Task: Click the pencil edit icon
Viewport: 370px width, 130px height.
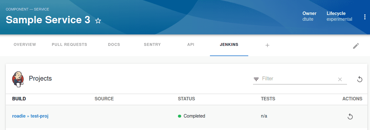Action: (356, 46)
